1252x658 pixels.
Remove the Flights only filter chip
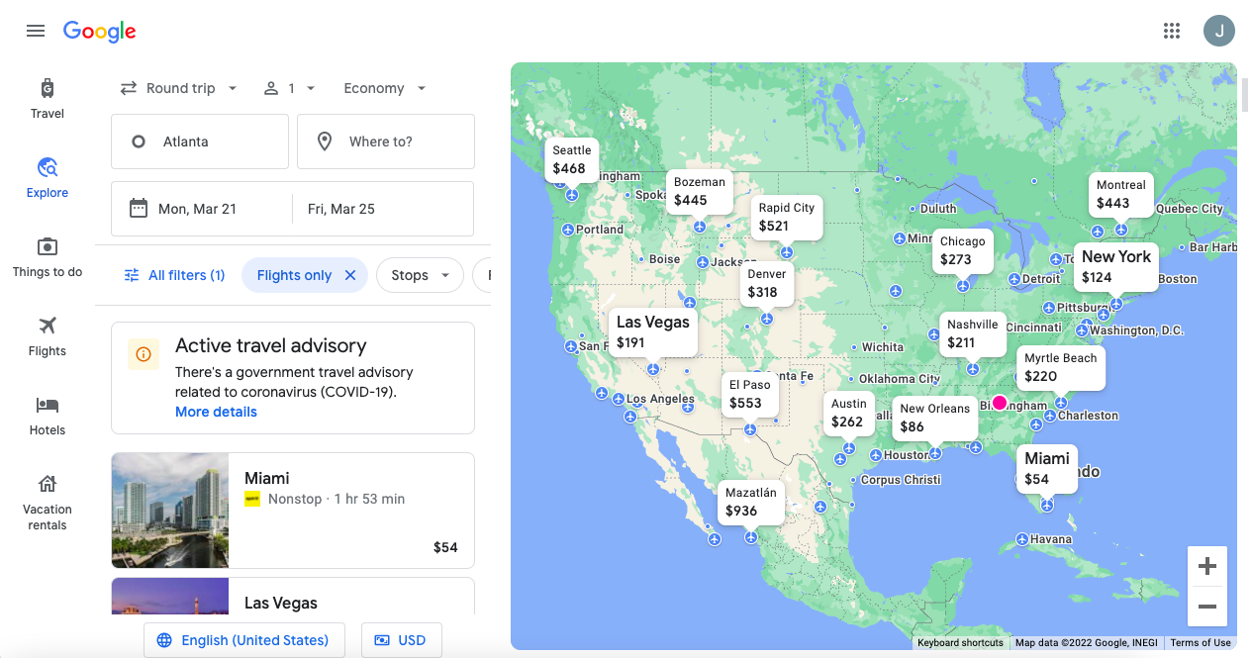pyautogui.click(x=349, y=275)
